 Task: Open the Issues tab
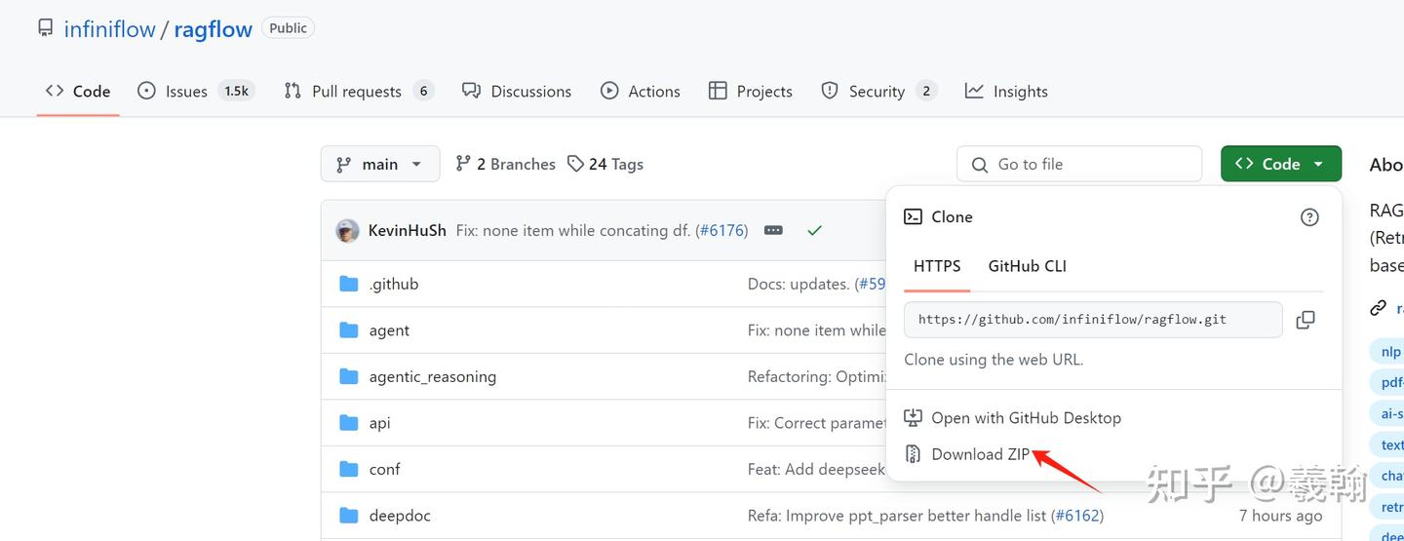point(186,92)
